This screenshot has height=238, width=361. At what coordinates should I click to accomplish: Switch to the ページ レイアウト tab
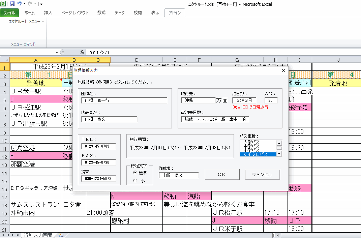coord(74,13)
